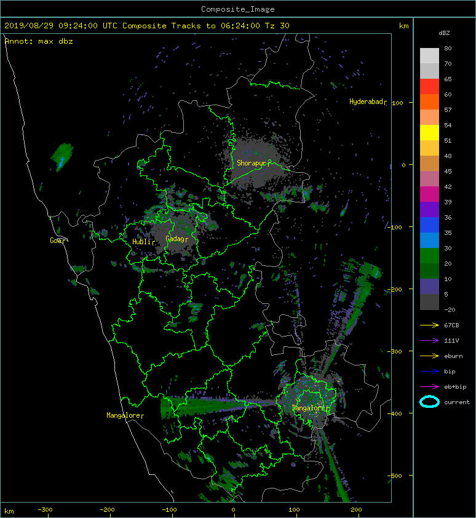Select the blue bip arrow symbol
This screenshot has width=476, height=518.
coord(429,372)
